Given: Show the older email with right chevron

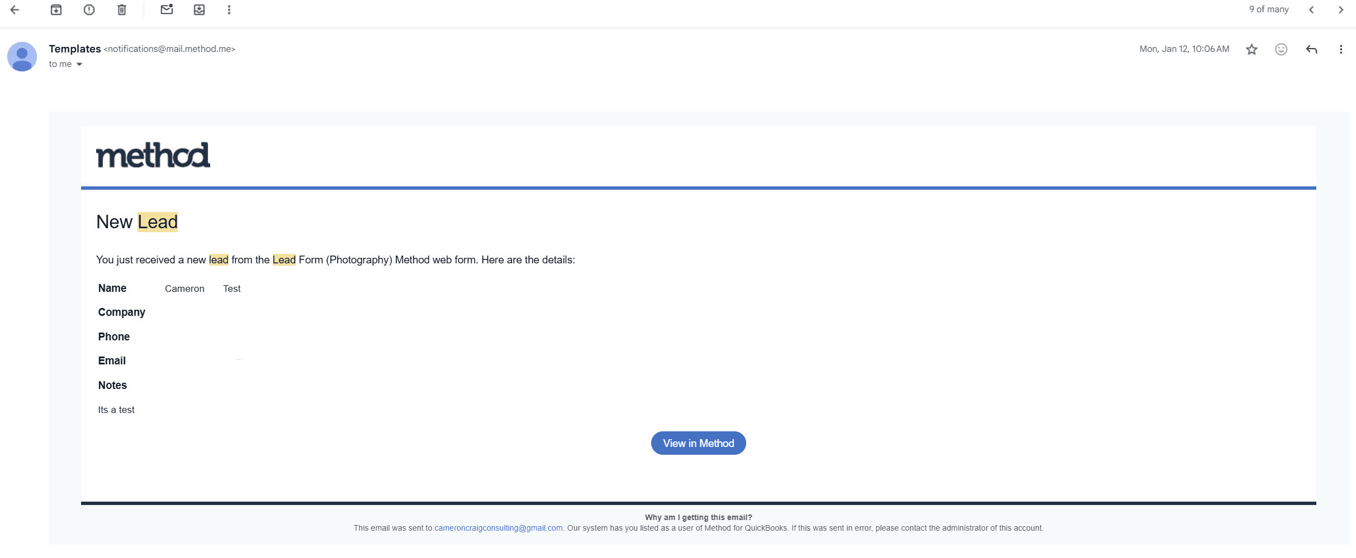Looking at the screenshot, I should pyautogui.click(x=1340, y=9).
